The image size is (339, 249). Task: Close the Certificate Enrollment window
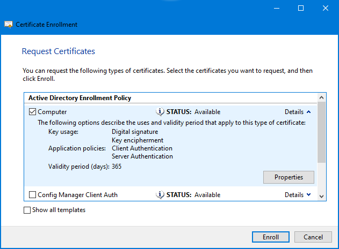326,8
